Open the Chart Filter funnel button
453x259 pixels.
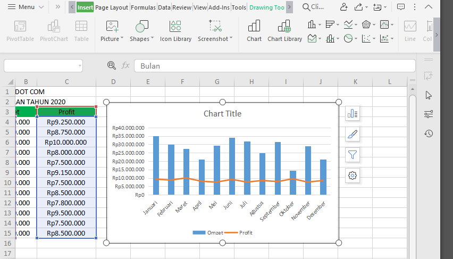[x=353, y=155]
